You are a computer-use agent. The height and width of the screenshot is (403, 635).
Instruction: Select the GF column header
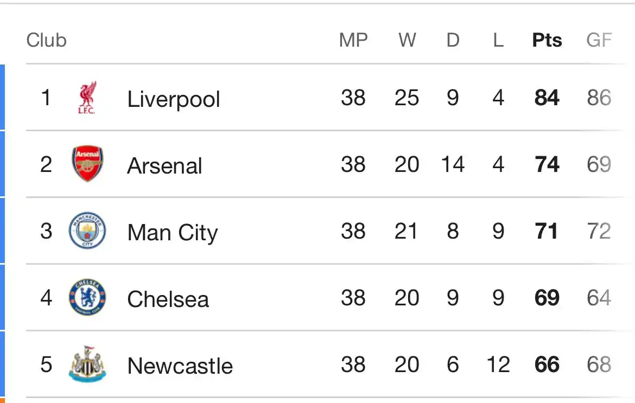coord(599,40)
